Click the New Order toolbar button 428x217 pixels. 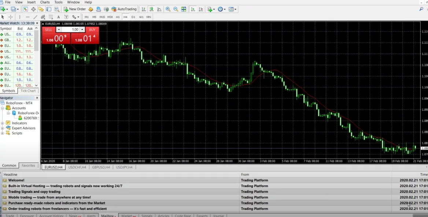pos(75,9)
